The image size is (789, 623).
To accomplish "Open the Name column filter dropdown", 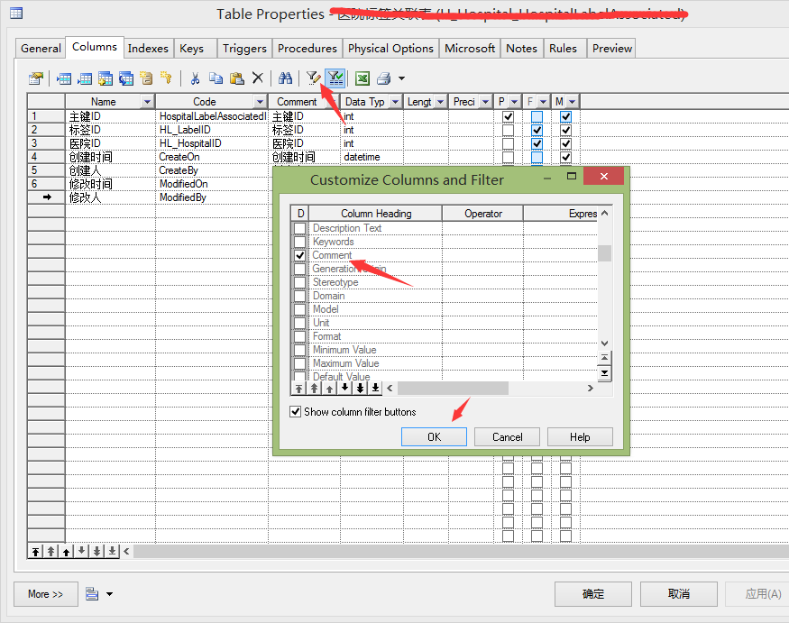I will [x=147, y=102].
